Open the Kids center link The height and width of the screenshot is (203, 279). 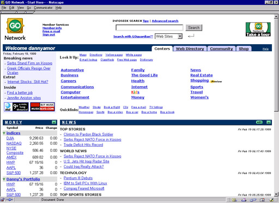[x=135, y=92]
